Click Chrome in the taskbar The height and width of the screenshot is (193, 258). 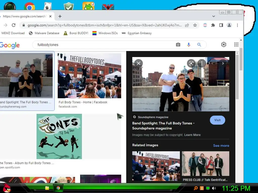(58, 188)
